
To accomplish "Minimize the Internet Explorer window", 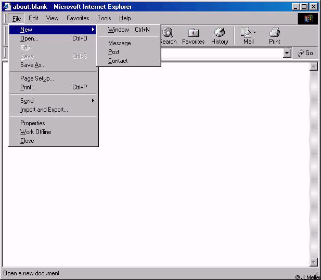I will point(296,7).
